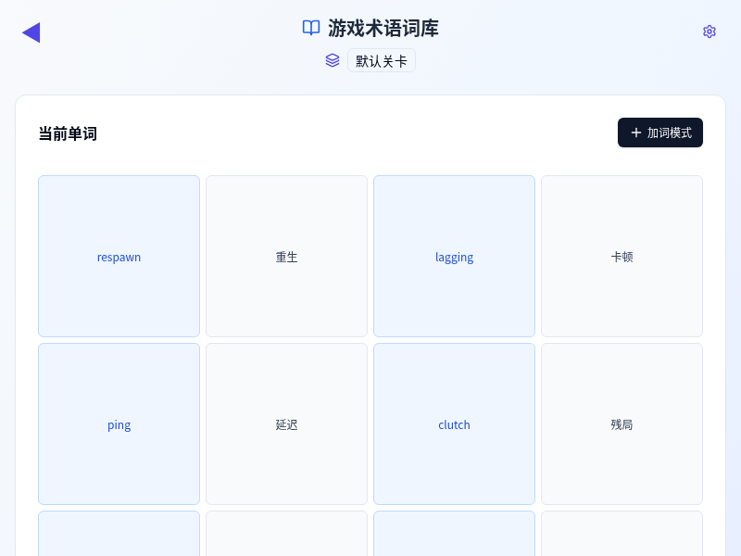Click the open book icon beside the title

tap(310, 29)
